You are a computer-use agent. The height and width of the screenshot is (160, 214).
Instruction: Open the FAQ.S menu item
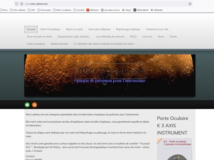tap(133, 37)
